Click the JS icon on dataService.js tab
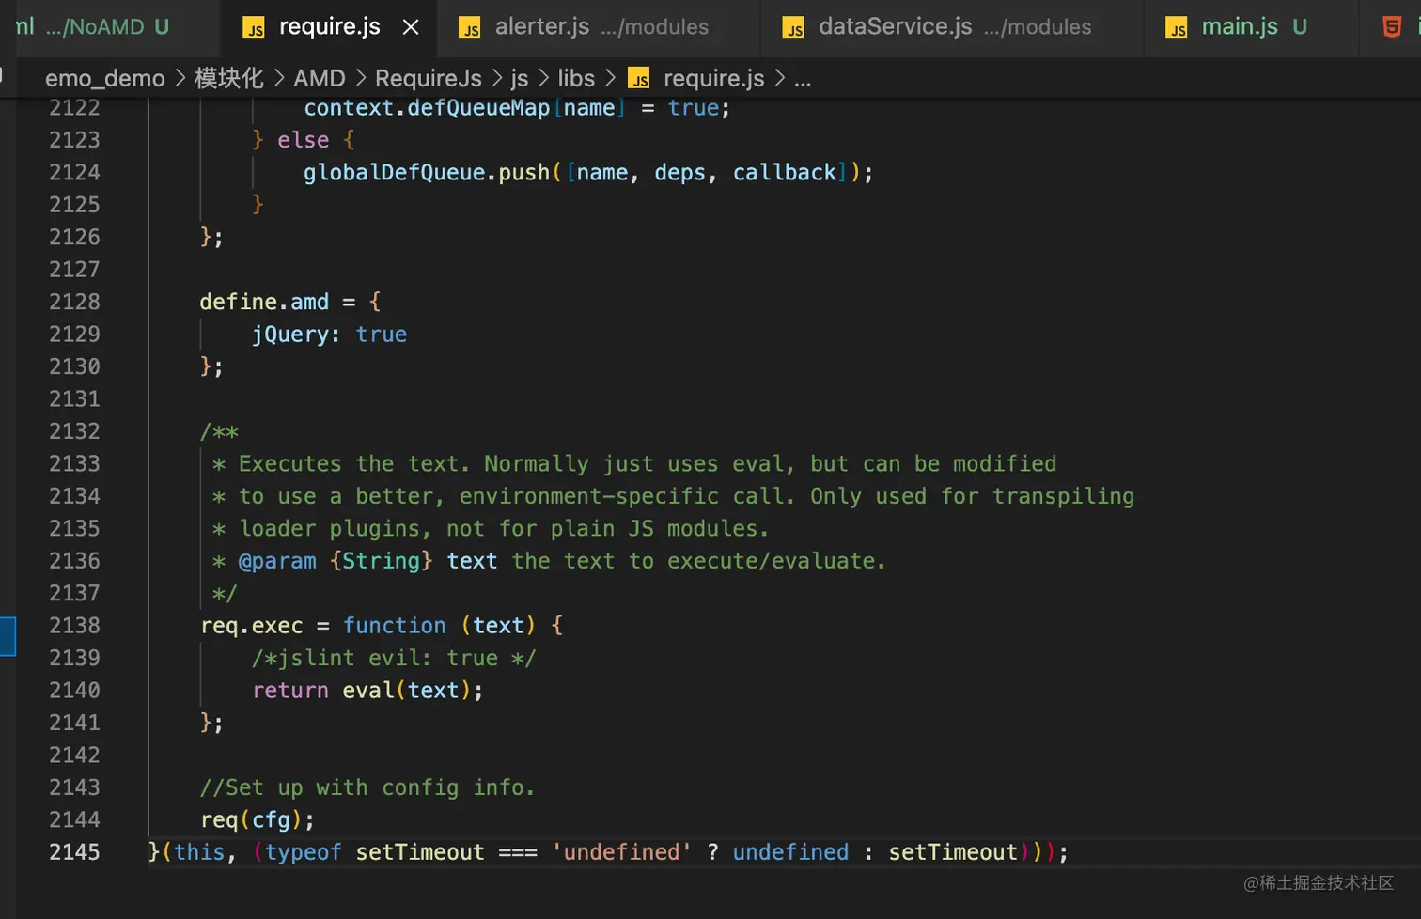 [x=793, y=28]
